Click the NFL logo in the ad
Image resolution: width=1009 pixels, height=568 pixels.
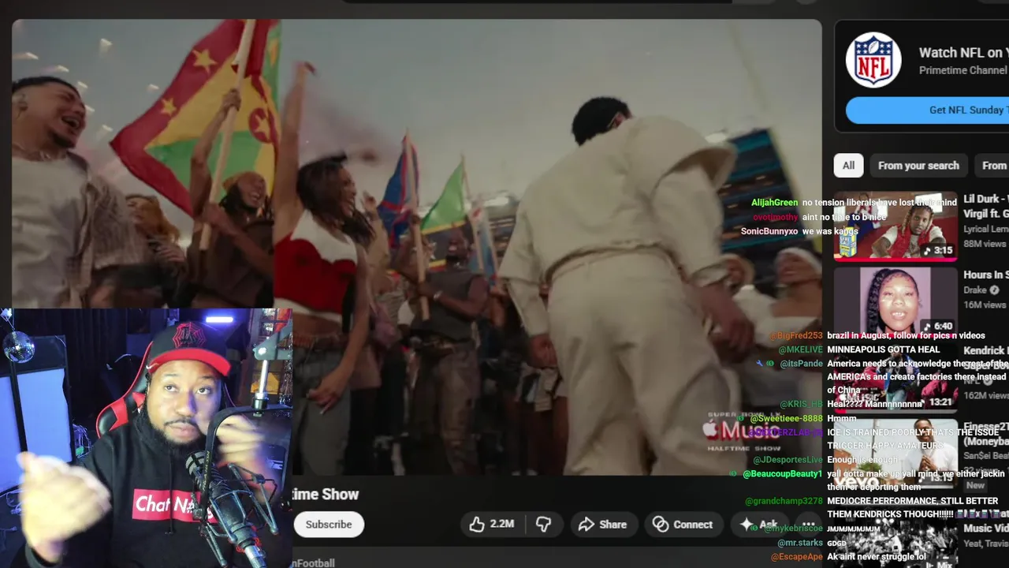873,60
